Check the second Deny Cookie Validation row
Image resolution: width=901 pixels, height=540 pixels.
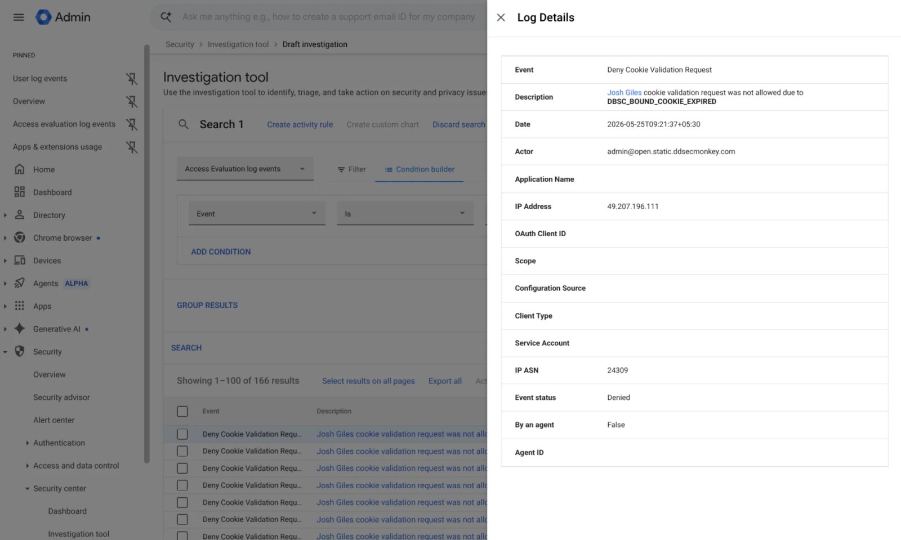(182, 451)
